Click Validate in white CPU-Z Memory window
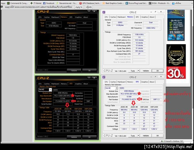194x150 pixels. pos(146,71)
